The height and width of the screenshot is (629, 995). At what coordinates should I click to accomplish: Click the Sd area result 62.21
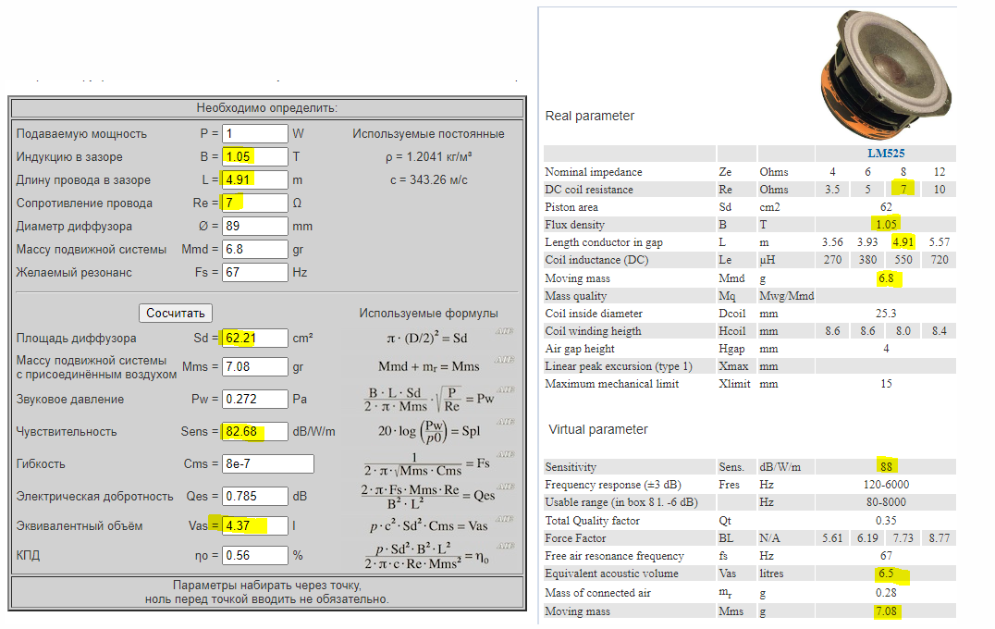click(x=255, y=339)
